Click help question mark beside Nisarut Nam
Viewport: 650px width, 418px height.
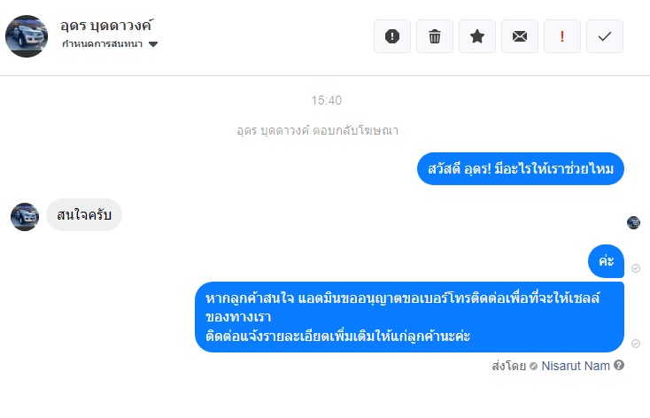point(619,365)
